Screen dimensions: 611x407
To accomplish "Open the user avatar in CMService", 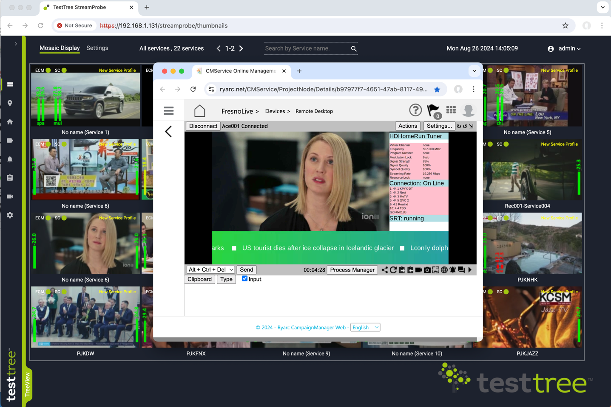I will pos(469,110).
